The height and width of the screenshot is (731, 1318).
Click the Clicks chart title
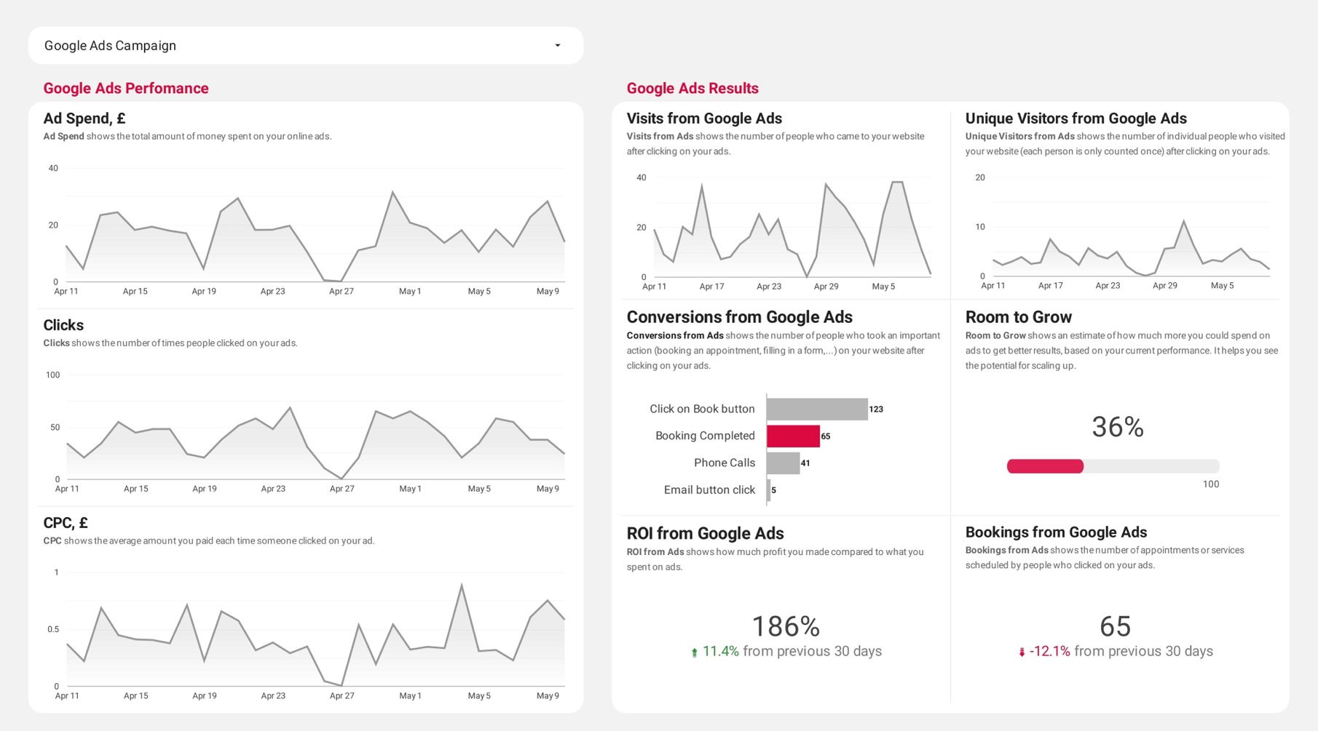(63, 325)
